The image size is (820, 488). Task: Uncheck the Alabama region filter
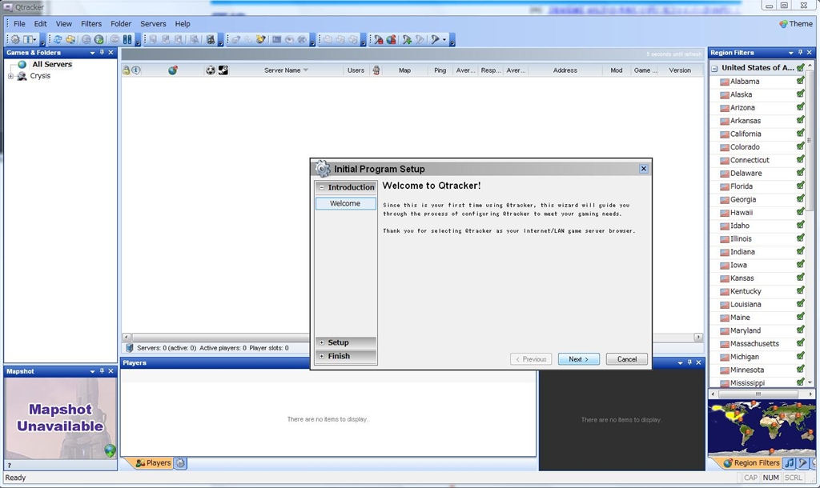point(801,81)
